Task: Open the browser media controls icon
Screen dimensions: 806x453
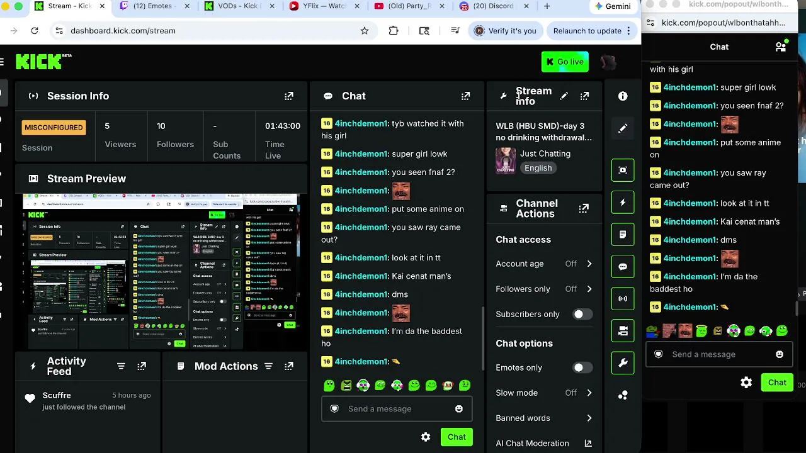Action: (455, 31)
